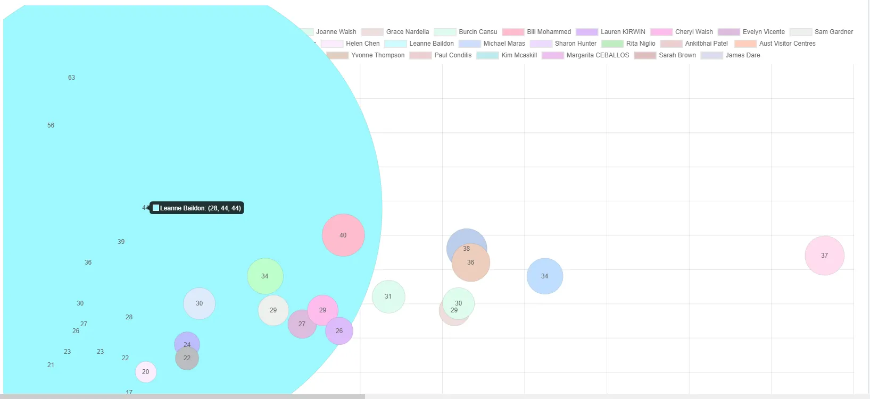Select the blue bubble labeled 34
The height and width of the screenshot is (399, 870).
tap(545, 276)
